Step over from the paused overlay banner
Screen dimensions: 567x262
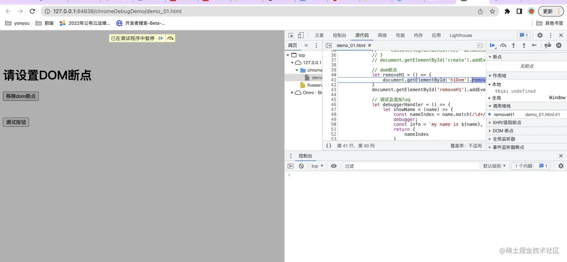click(170, 38)
